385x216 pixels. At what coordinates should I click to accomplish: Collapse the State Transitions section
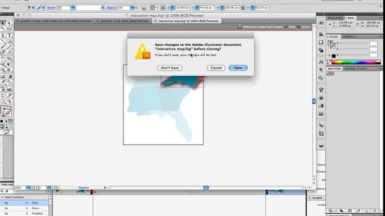2,197
